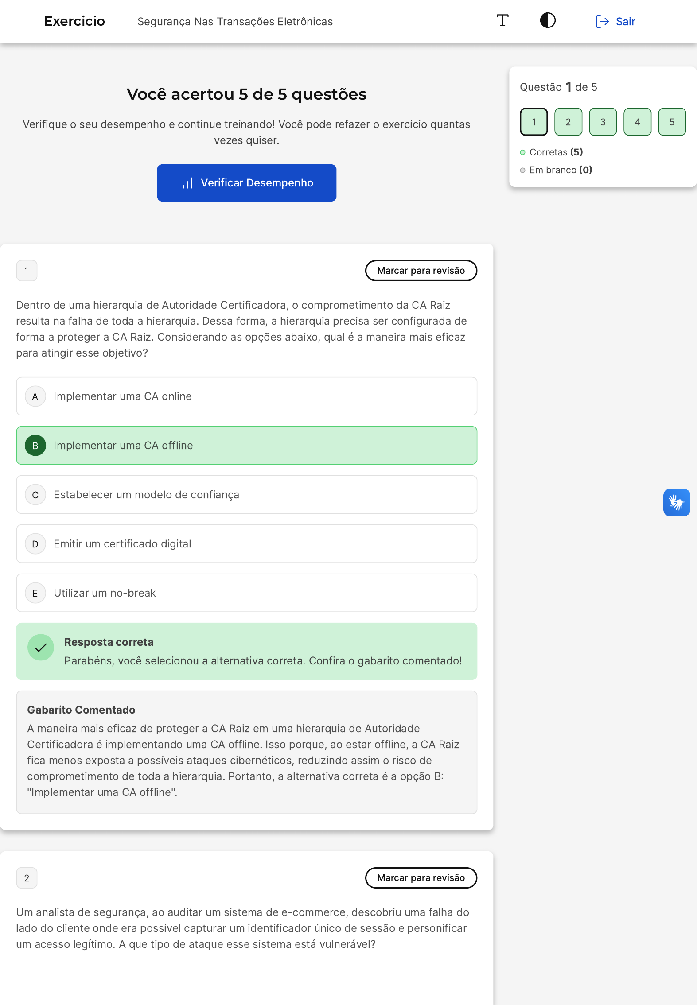The image size is (697, 1005).
Task: Click the text size T icon
Action: pyautogui.click(x=502, y=20)
